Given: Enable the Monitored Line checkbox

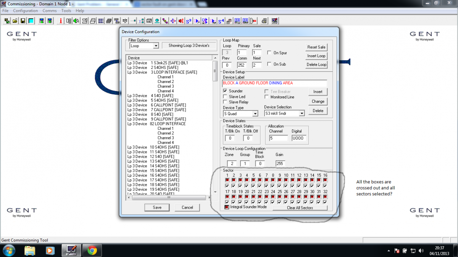Looking at the screenshot, I should (267, 97).
